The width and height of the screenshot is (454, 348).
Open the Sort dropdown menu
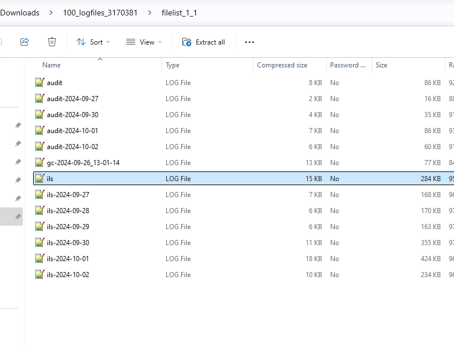click(93, 42)
